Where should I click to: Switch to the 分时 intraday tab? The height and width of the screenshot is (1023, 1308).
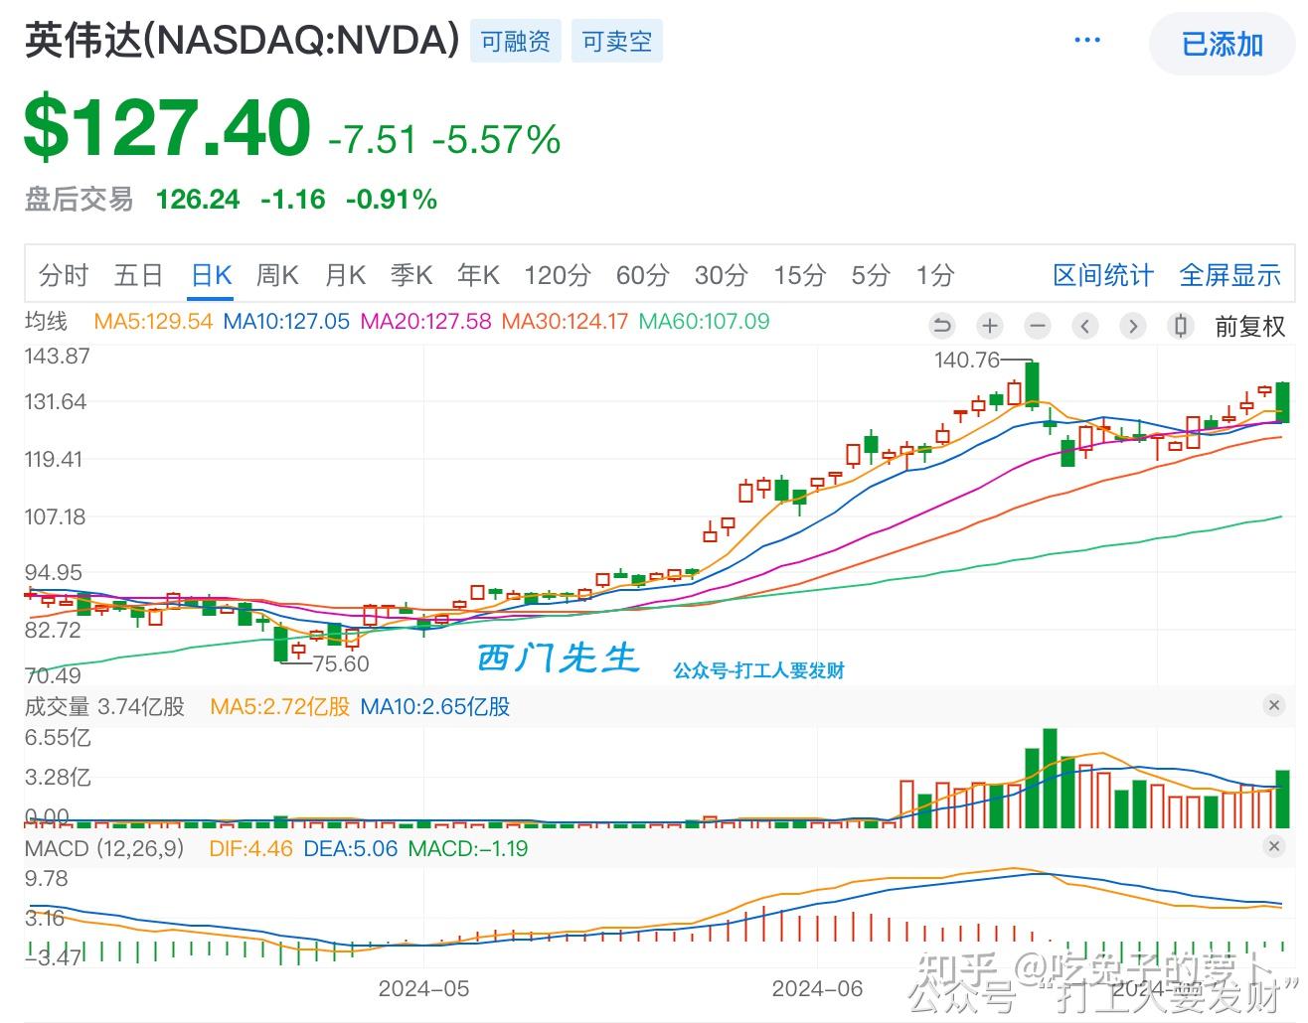point(64,275)
